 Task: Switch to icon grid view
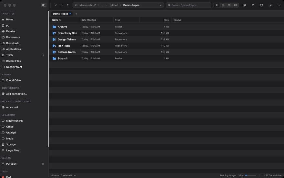click(x=223, y=5)
